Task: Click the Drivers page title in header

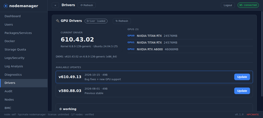Action: 68,5
